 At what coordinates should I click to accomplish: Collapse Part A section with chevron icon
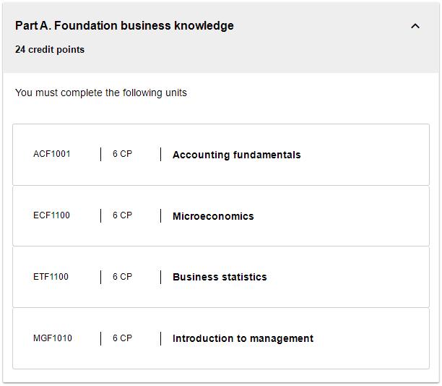(415, 26)
